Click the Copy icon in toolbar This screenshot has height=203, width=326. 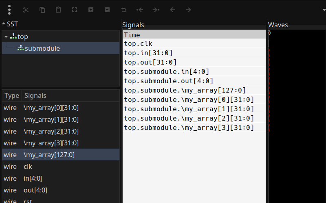(42, 10)
